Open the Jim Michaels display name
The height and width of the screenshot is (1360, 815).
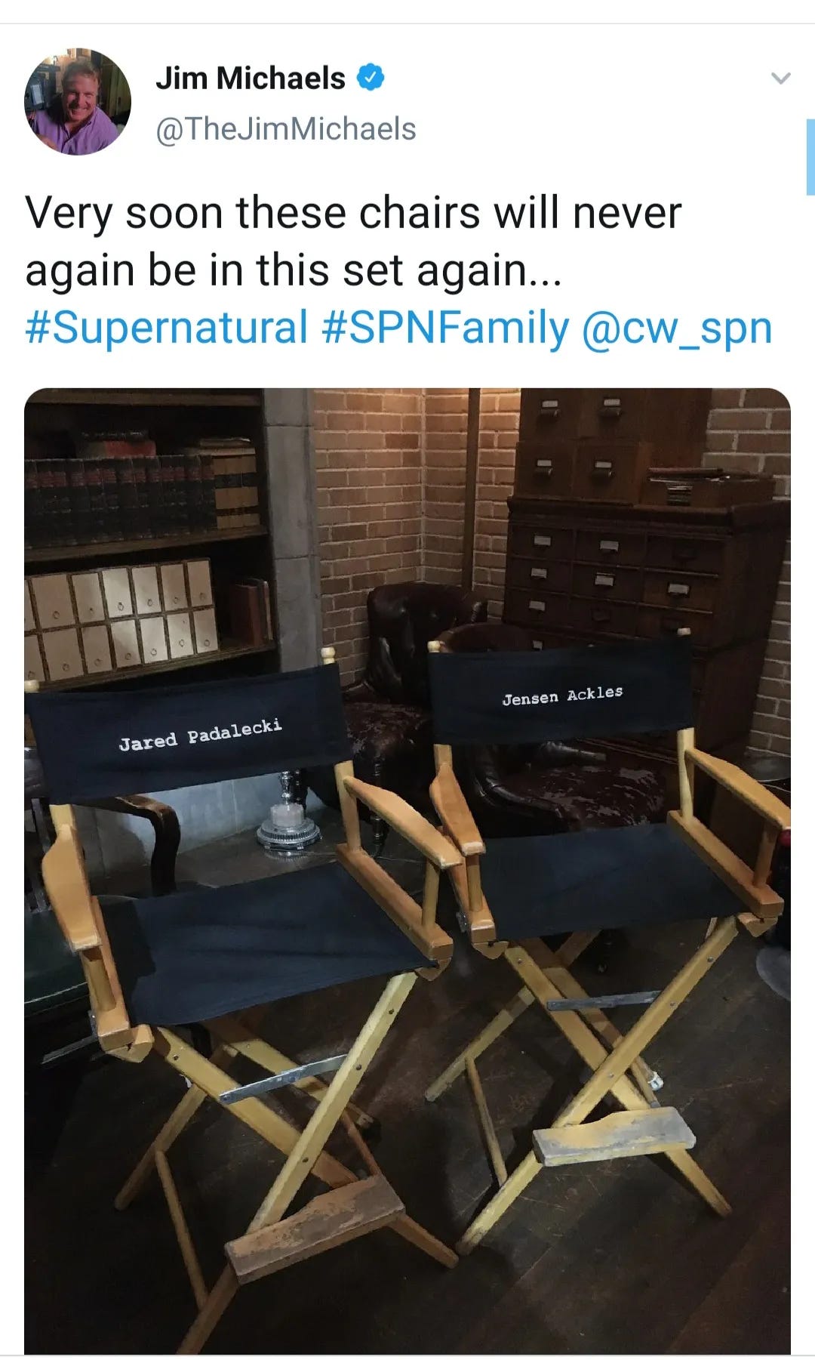251,78
